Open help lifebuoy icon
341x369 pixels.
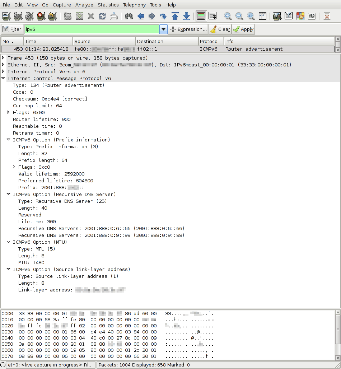point(327,16)
